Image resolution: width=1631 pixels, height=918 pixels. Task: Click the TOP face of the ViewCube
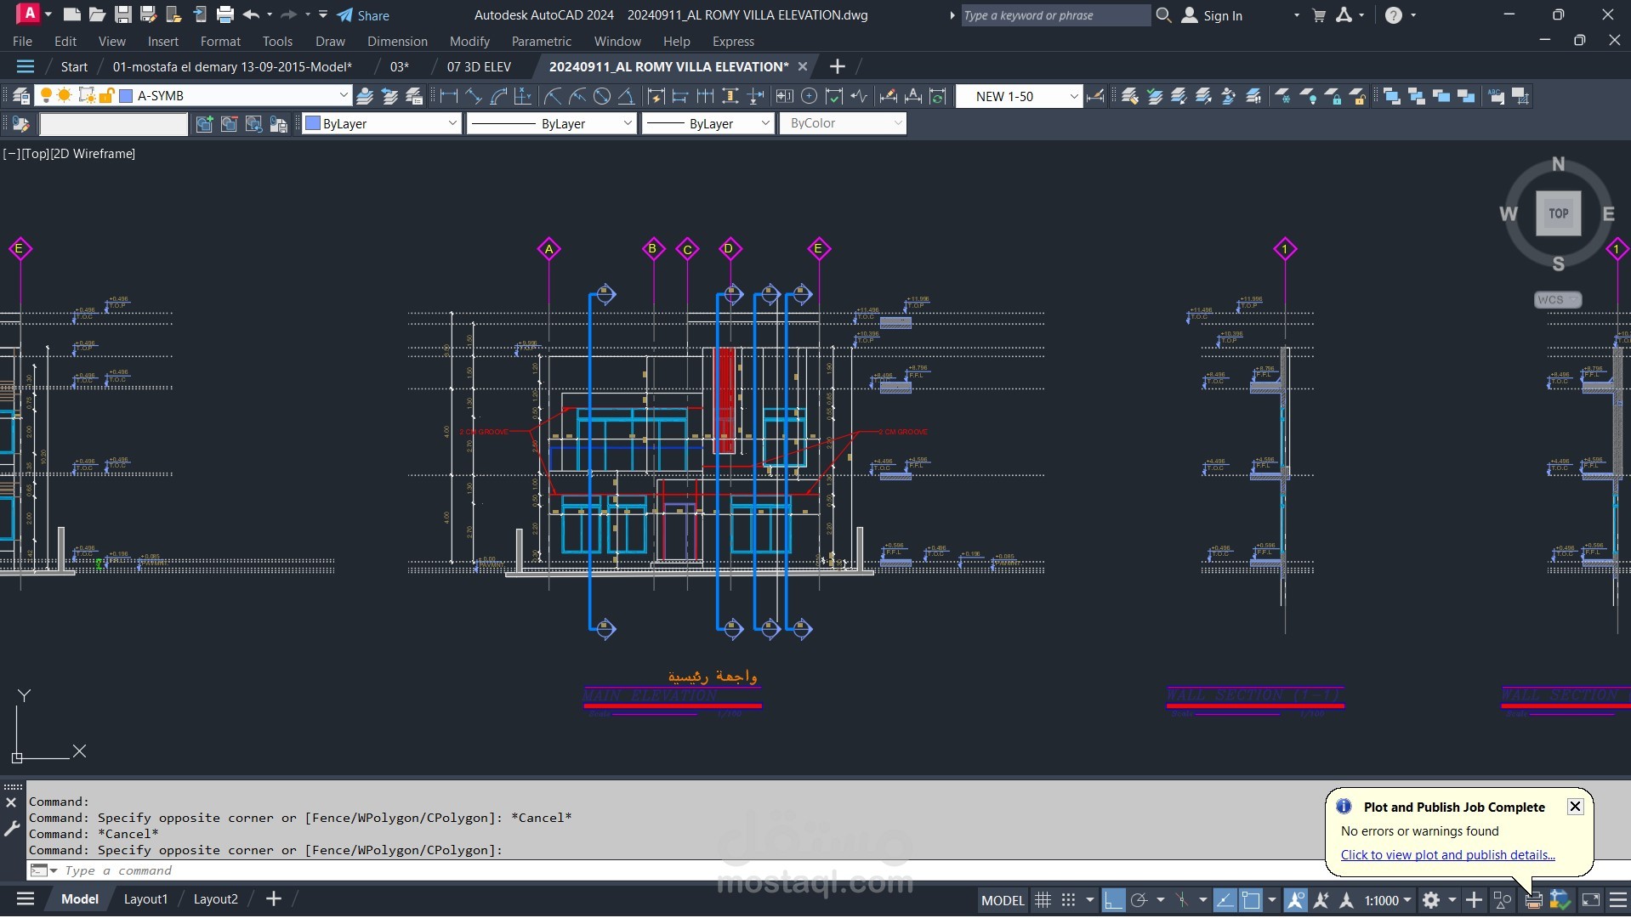pos(1558,213)
